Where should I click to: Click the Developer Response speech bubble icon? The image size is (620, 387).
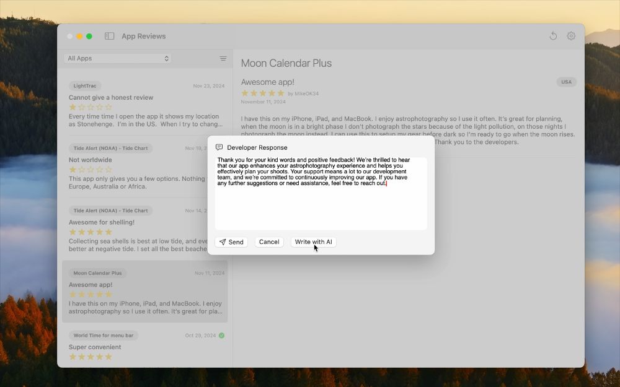pos(219,147)
